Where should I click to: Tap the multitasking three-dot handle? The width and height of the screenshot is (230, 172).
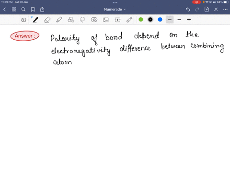click(x=115, y=2)
